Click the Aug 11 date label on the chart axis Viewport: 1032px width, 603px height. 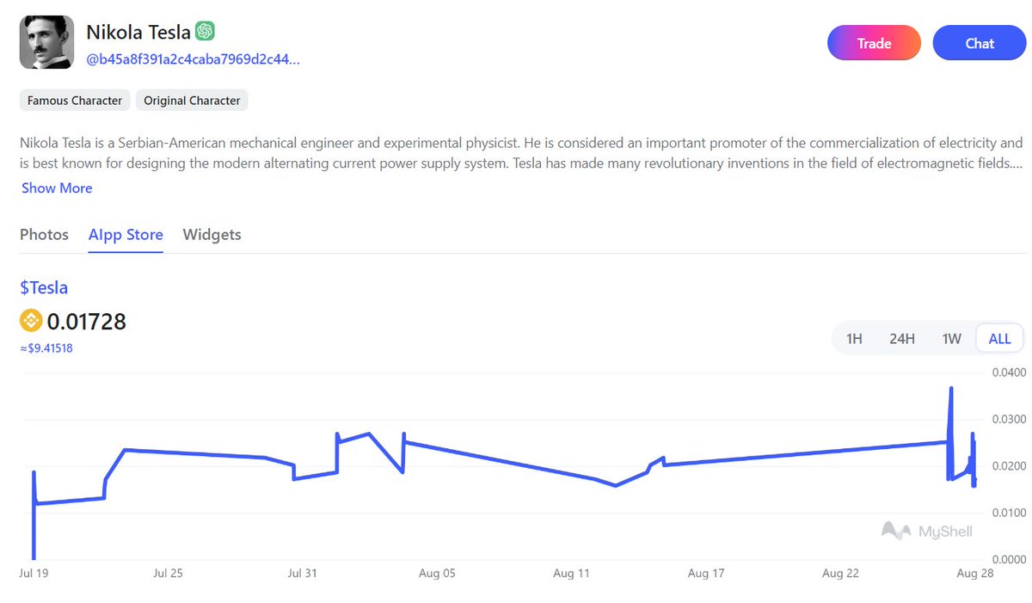[572, 574]
